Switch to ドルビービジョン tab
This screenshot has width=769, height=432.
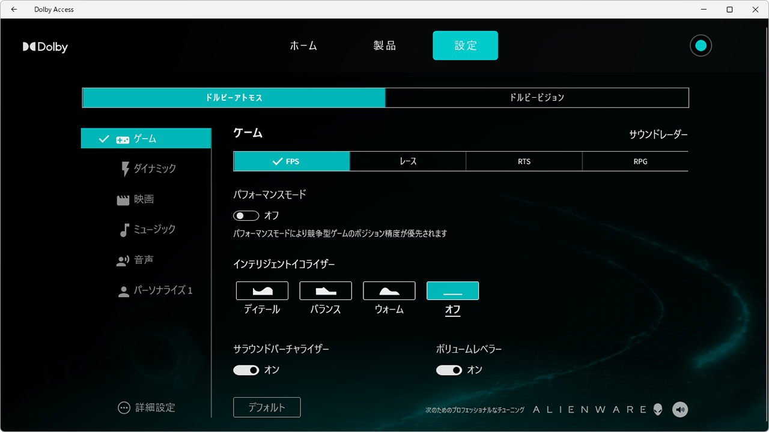[537, 98]
